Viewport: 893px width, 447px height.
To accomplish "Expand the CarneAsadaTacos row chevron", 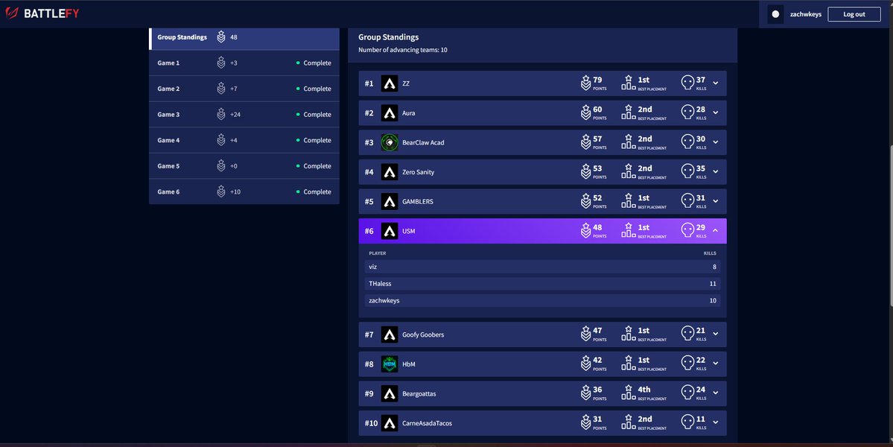I will point(715,423).
